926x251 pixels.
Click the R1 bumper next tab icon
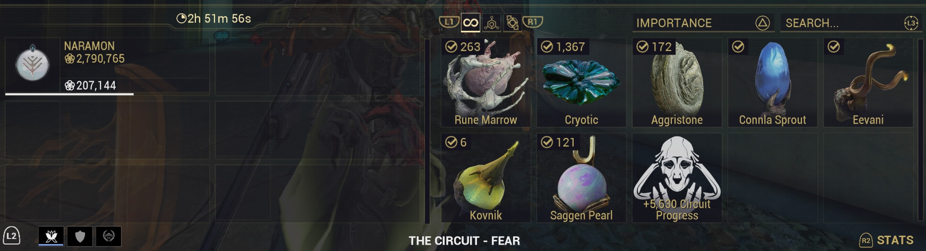[532, 22]
